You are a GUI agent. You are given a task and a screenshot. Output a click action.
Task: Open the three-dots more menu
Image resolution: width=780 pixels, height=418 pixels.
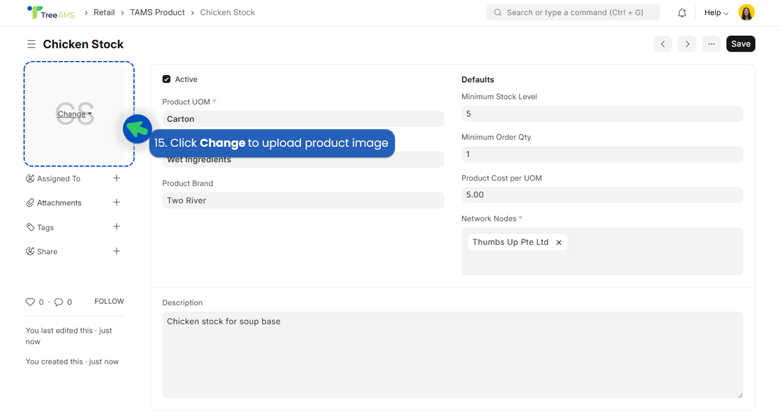coord(711,44)
